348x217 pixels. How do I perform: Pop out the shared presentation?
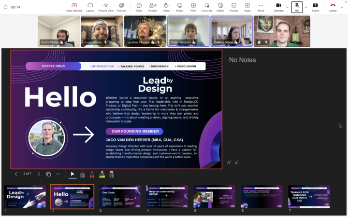[121, 7]
